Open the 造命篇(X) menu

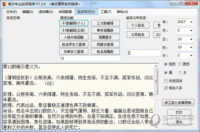[x=46, y=12]
